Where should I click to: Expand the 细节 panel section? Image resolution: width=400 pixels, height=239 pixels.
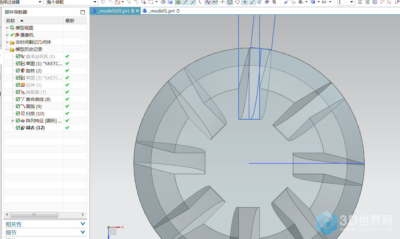83,232
